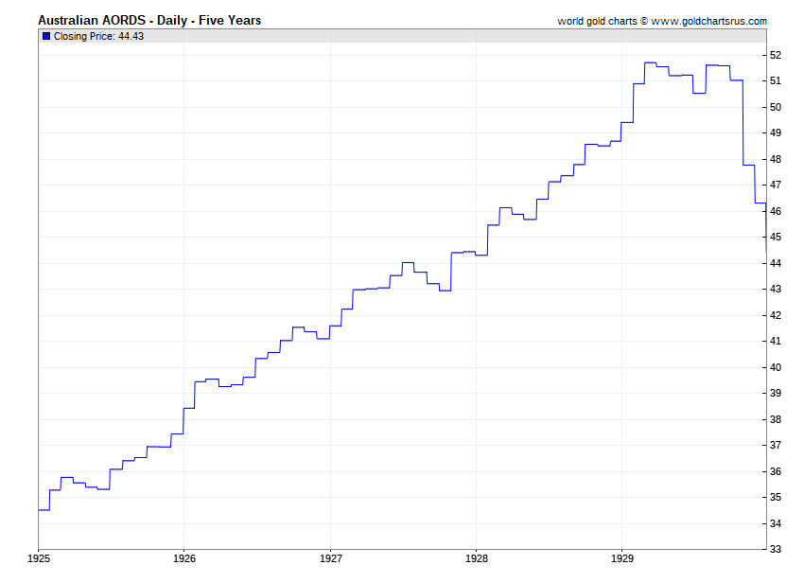Click the 50 tick label on the price axis
804x583 pixels.
point(775,107)
